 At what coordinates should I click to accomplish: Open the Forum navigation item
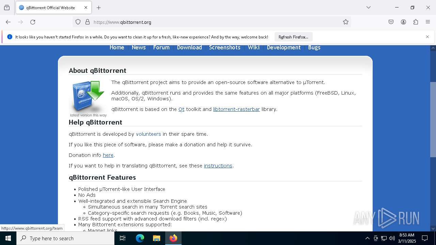point(161,48)
